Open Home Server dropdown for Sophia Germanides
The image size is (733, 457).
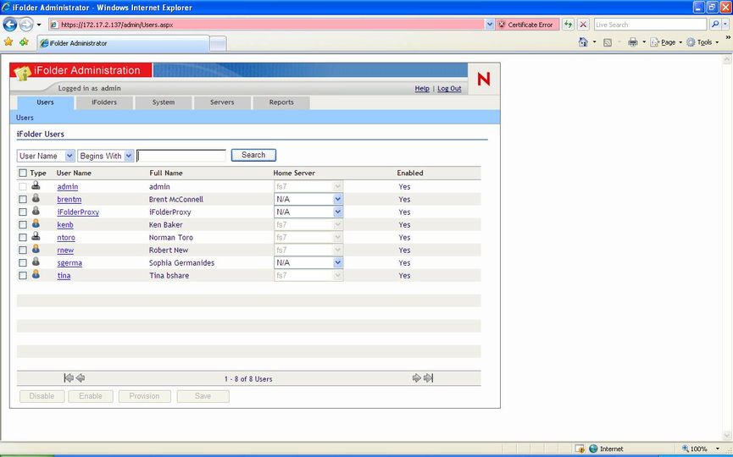point(308,263)
